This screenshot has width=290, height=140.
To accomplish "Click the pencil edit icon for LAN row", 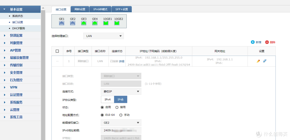I will tap(258, 61).
